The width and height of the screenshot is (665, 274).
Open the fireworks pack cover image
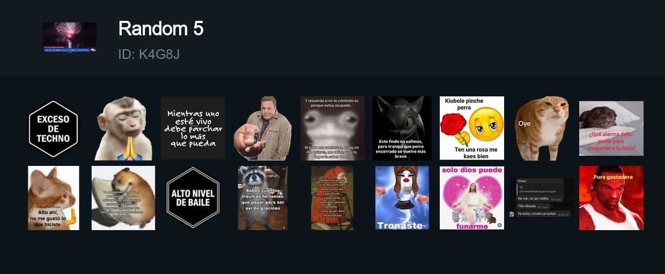click(70, 37)
